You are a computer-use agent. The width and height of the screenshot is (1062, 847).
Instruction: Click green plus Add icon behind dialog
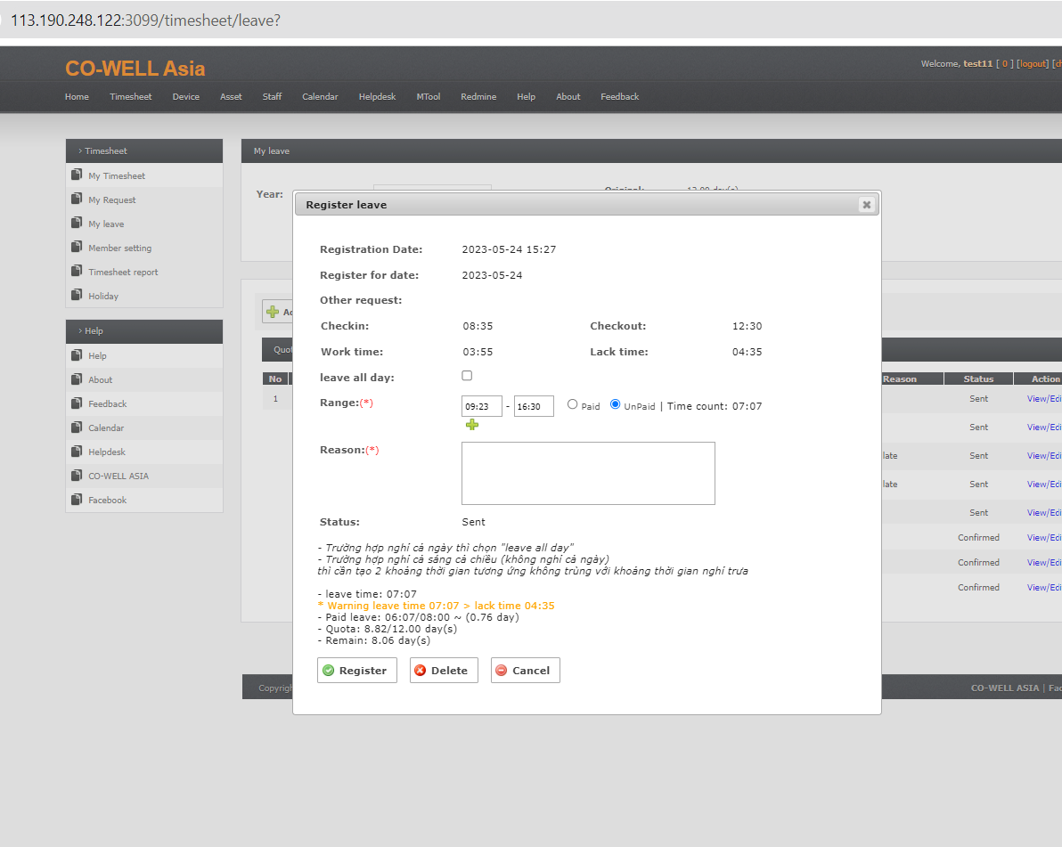[273, 312]
